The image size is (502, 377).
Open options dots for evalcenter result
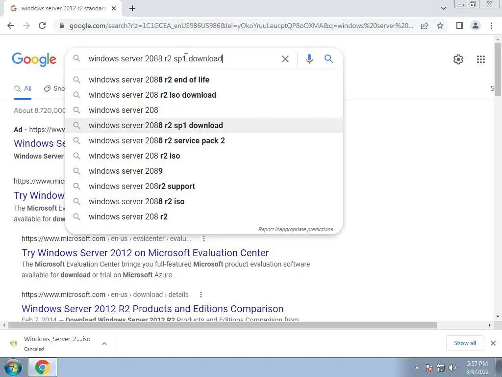pos(204,239)
